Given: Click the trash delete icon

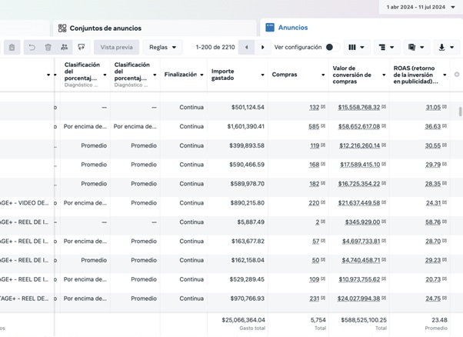Looking at the screenshot, I should (48, 48).
